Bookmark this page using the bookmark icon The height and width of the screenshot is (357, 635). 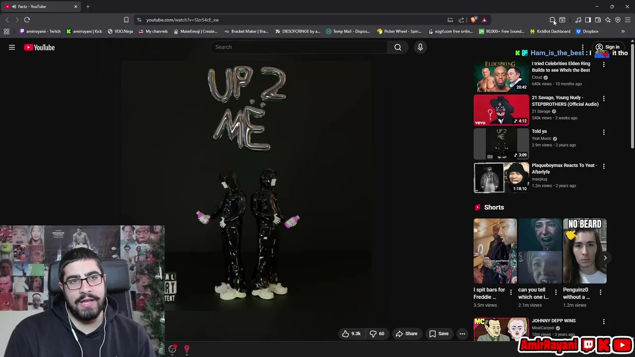[x=126, y=20]
